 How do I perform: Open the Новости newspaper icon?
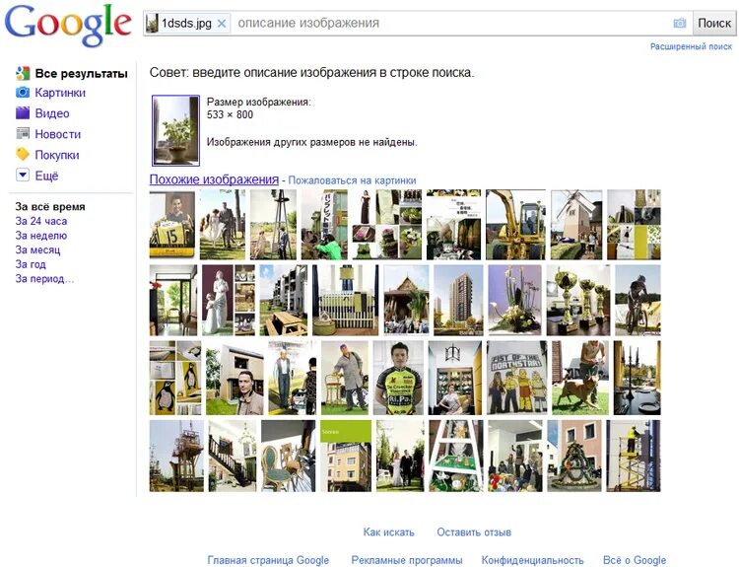click(23, 134)
